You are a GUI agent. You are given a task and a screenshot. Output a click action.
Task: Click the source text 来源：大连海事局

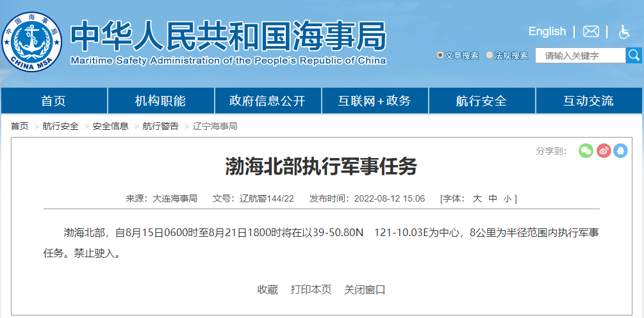(161, 199)
